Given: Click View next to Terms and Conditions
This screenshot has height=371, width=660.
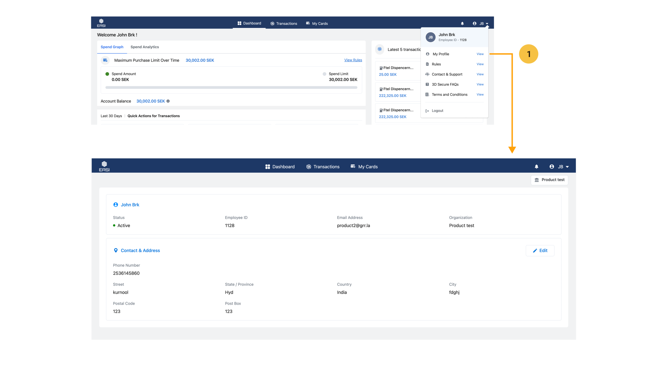Looking at the screenshot, I should (x=480, y=95).
